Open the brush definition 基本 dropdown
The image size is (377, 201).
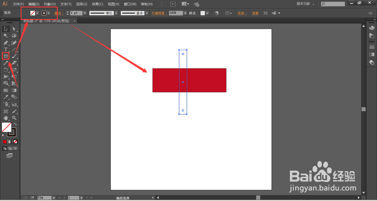click(147, 13)
